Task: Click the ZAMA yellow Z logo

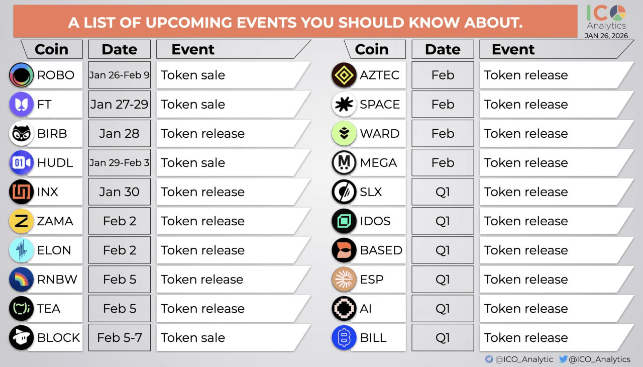Action: (22, 221)
